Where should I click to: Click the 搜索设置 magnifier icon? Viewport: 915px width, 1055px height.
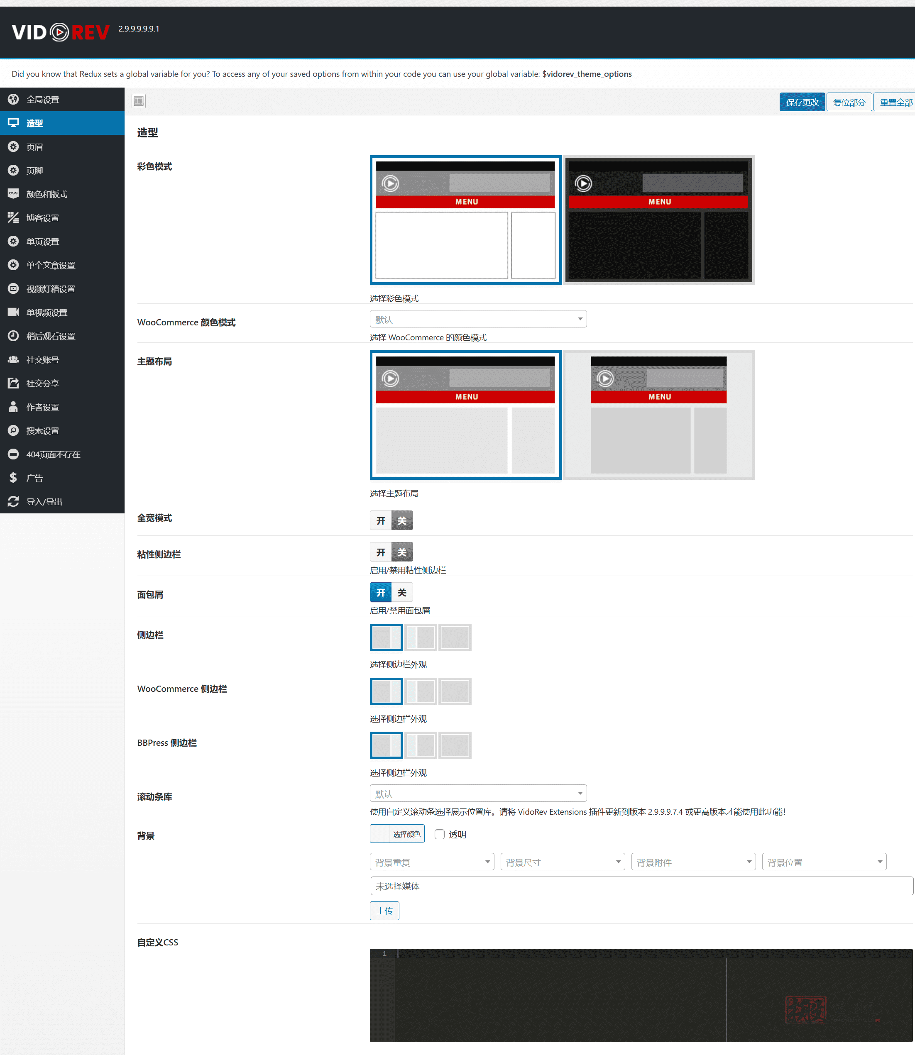pos(13,430)
